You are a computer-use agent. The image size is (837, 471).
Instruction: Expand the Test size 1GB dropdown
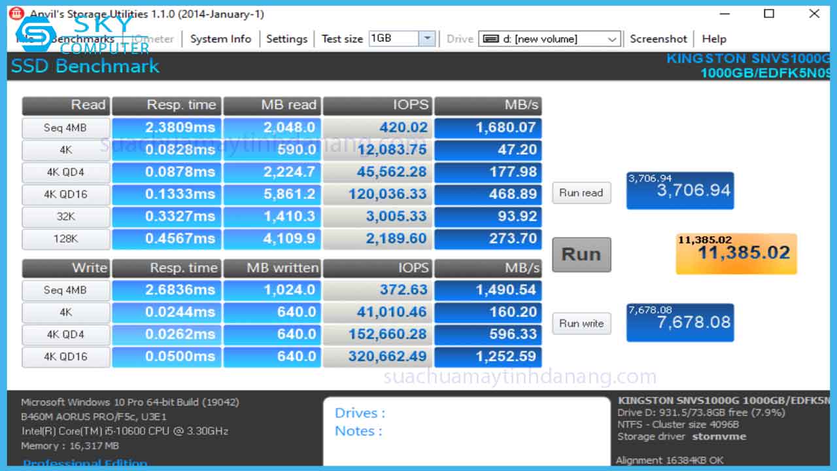click(427, 39)
